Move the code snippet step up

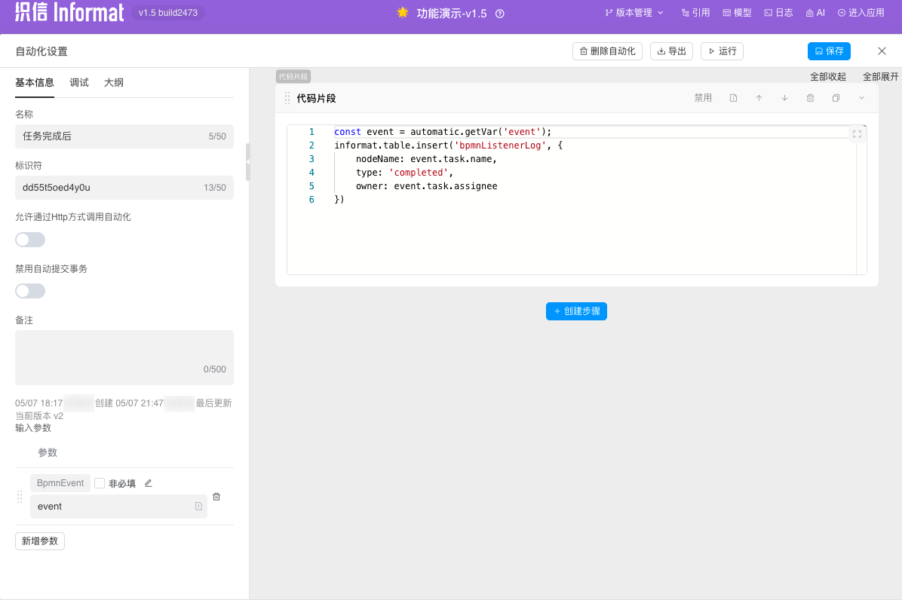click(759, 98)
